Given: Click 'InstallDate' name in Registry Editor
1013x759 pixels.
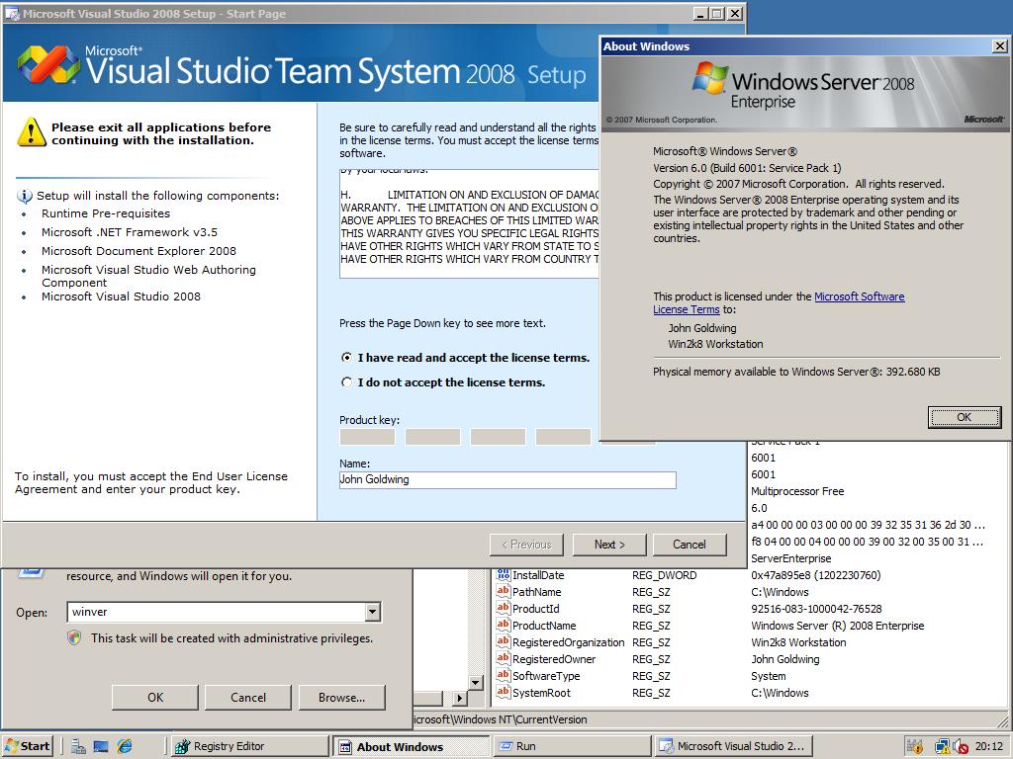Looking at the screenshot, I should (538, 575).
